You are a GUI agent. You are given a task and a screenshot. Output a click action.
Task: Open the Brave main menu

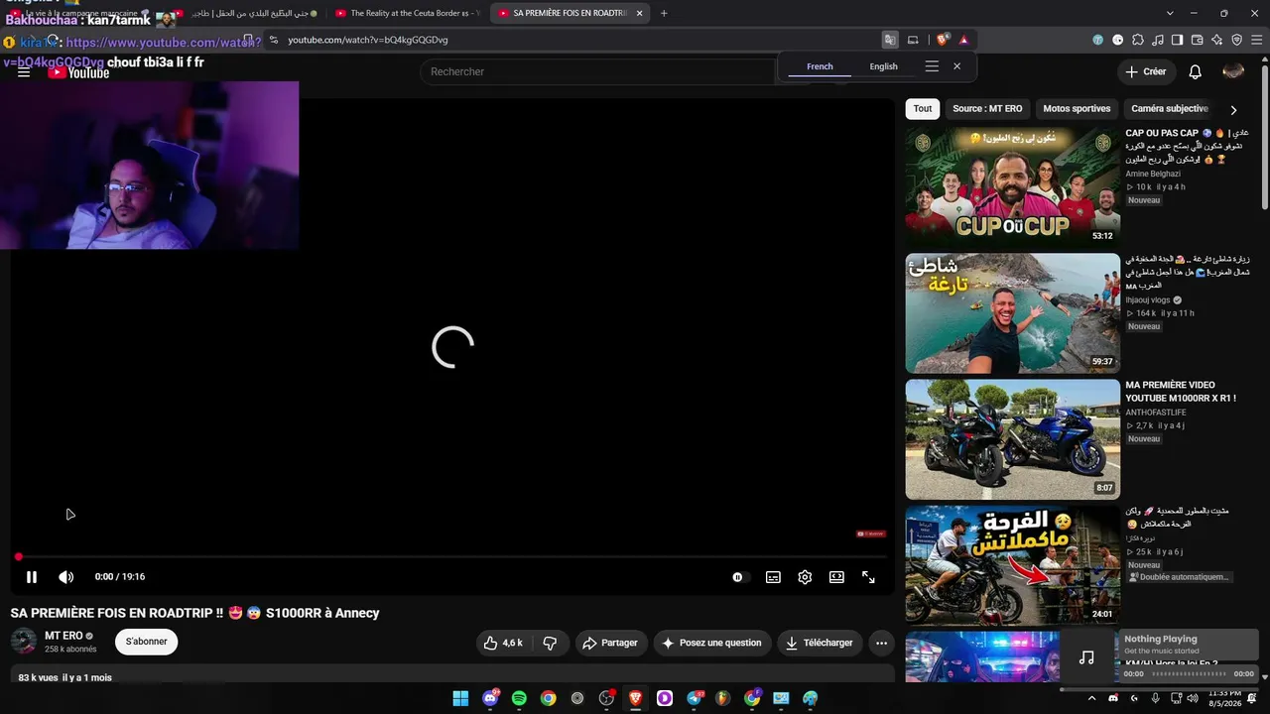(1257, 40)
